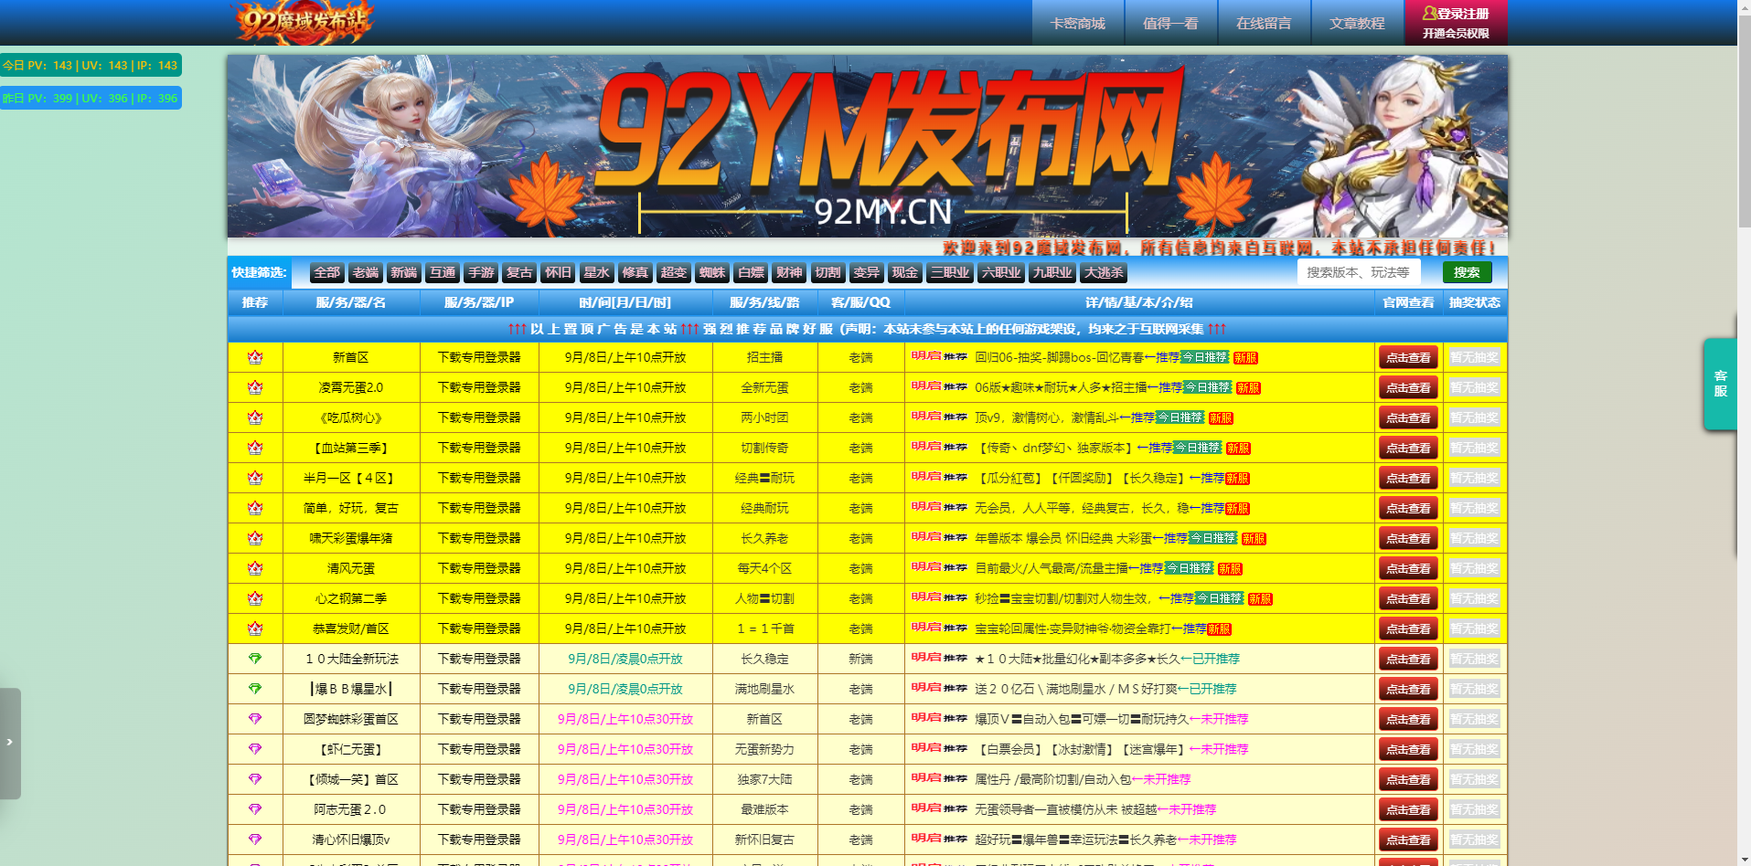Click 点击查看 for 啸天彩蛋爆年猪
Image resolution: width=1751 pixels, height=866 pixels.
click(x=1408, y=538)
